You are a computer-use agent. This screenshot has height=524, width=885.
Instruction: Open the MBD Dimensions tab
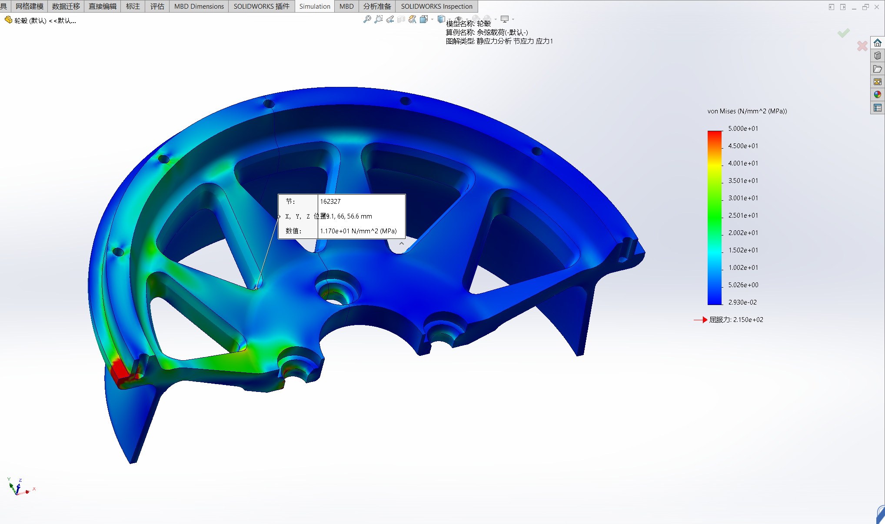[199, 6]
